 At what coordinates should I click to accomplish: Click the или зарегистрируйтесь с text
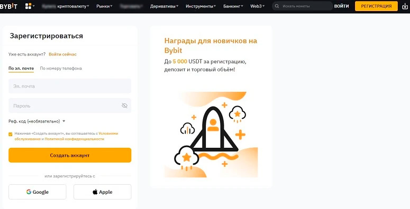70,176
